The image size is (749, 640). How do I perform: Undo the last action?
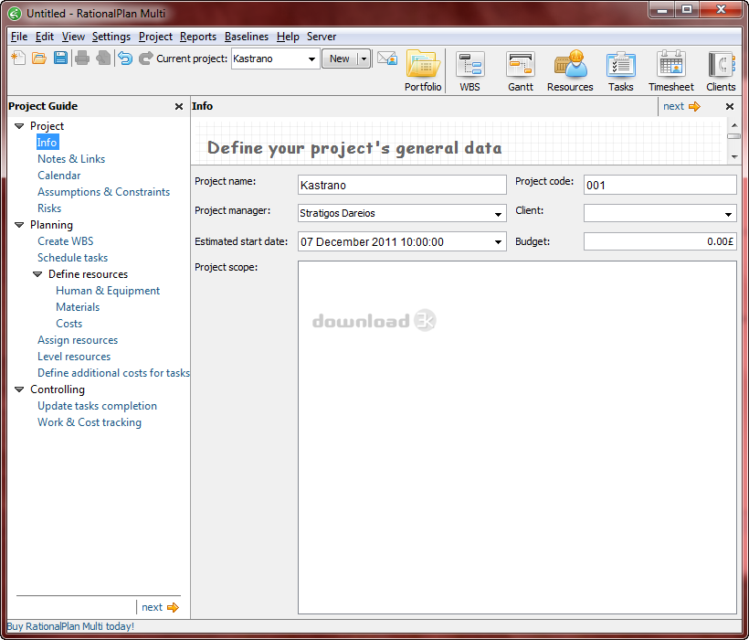pyautogui.click(x=125, y=59)
